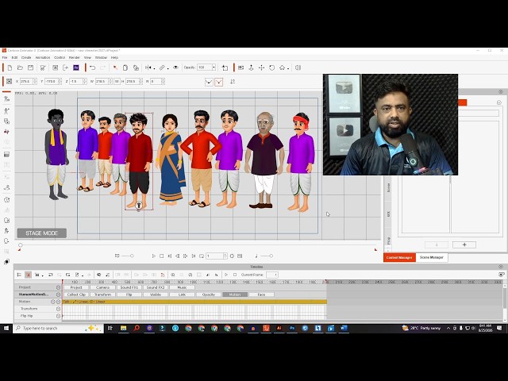This screenshot has height=381, width=508.
Task: Open the Animation menu
Action: [x=43, y=58]
